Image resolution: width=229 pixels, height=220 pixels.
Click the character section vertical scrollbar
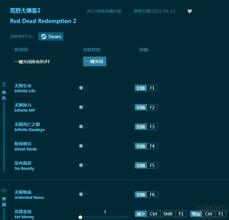pyautogui.click(x=4, y=136)
